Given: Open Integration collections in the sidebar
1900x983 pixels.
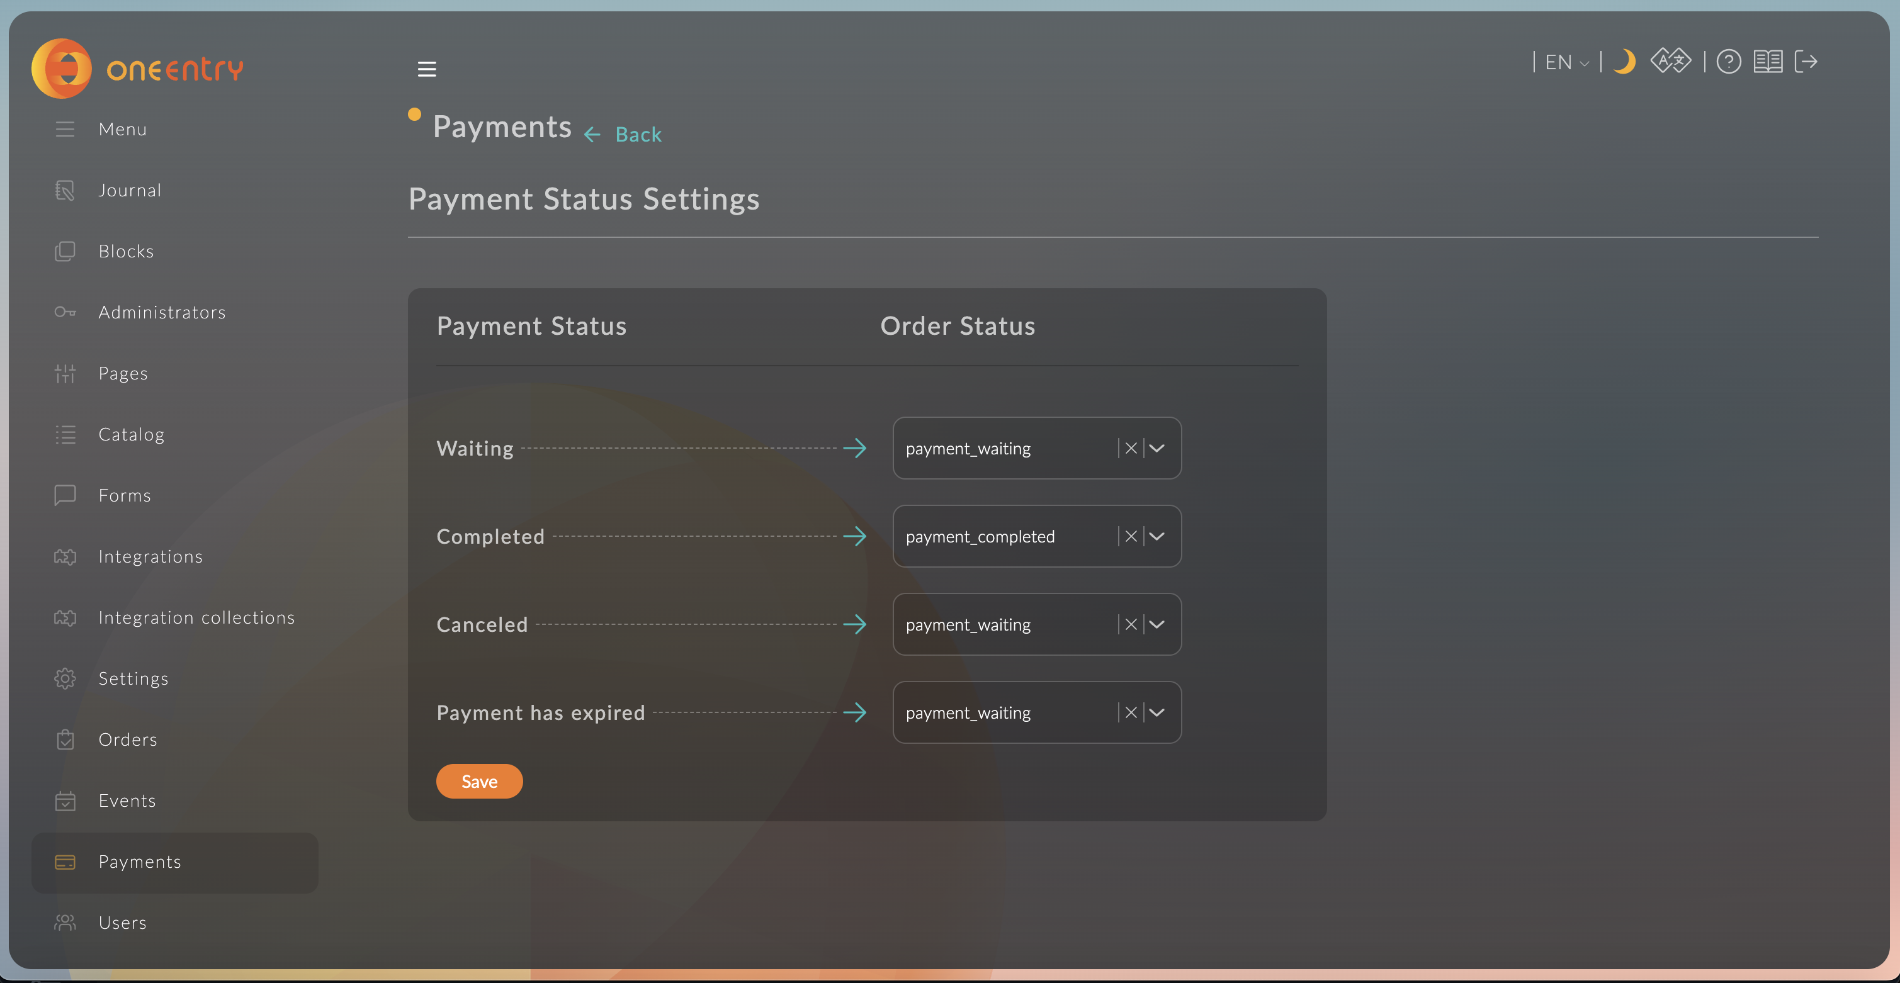Looking at the screenshot, I should pos(196,617).
